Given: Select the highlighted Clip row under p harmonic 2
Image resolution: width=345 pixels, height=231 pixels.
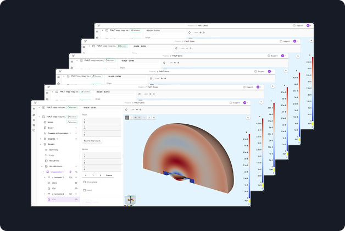Looking at the screenshot, I should click(63, 199).
